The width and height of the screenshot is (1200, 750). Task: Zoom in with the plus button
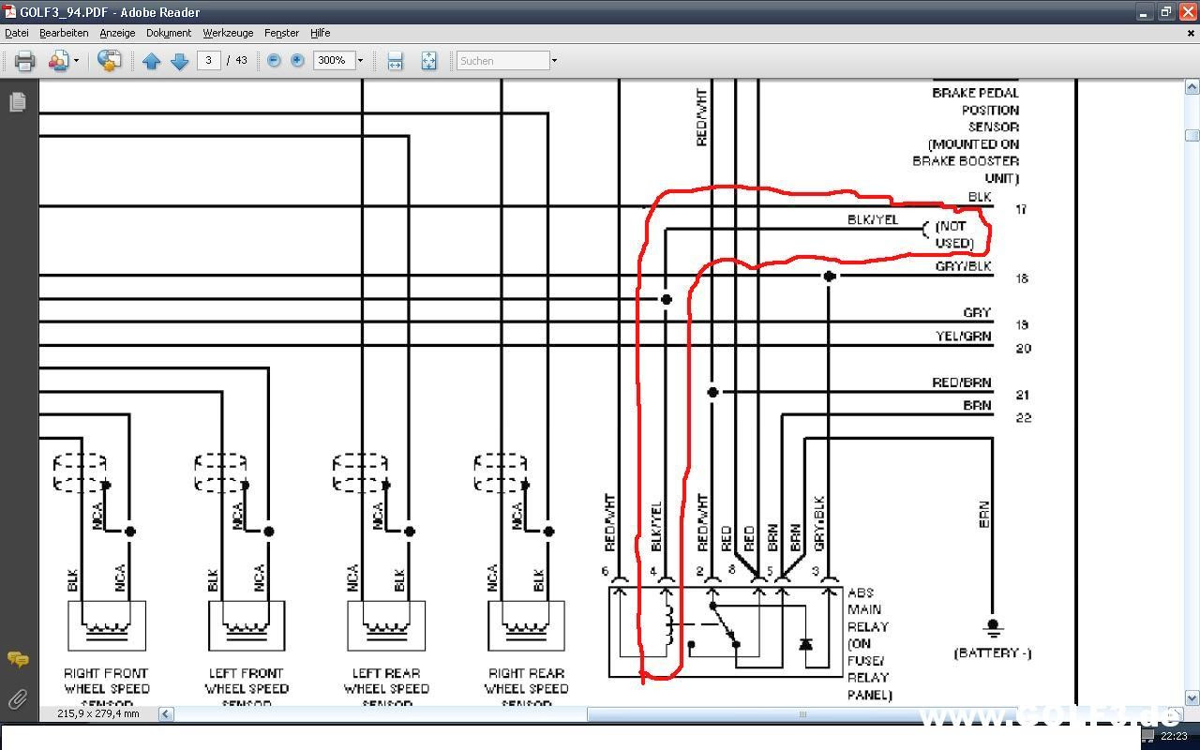[297, 60]
